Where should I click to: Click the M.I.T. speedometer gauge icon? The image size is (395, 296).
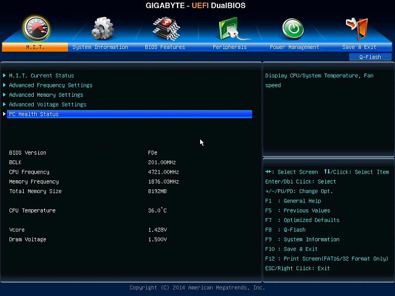pos(36,29)
